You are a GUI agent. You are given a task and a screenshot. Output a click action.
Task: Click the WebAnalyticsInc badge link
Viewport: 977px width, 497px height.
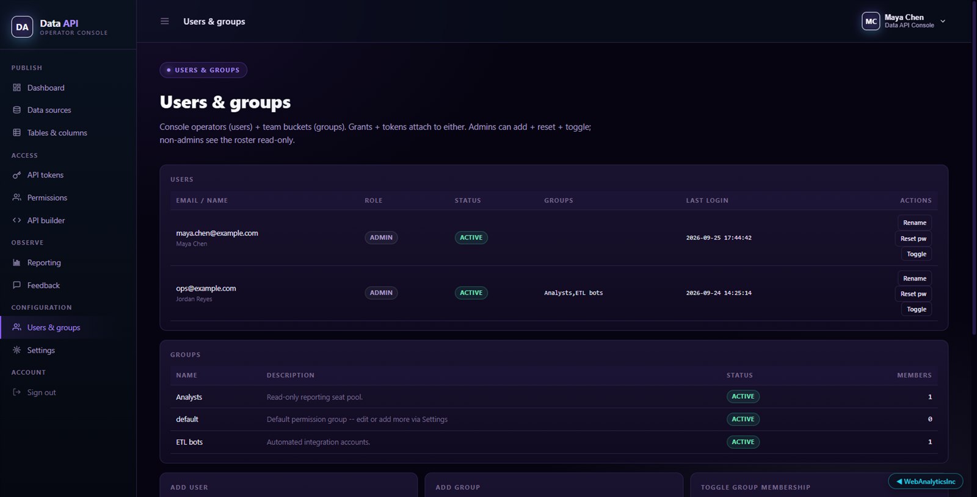point(926,482)
